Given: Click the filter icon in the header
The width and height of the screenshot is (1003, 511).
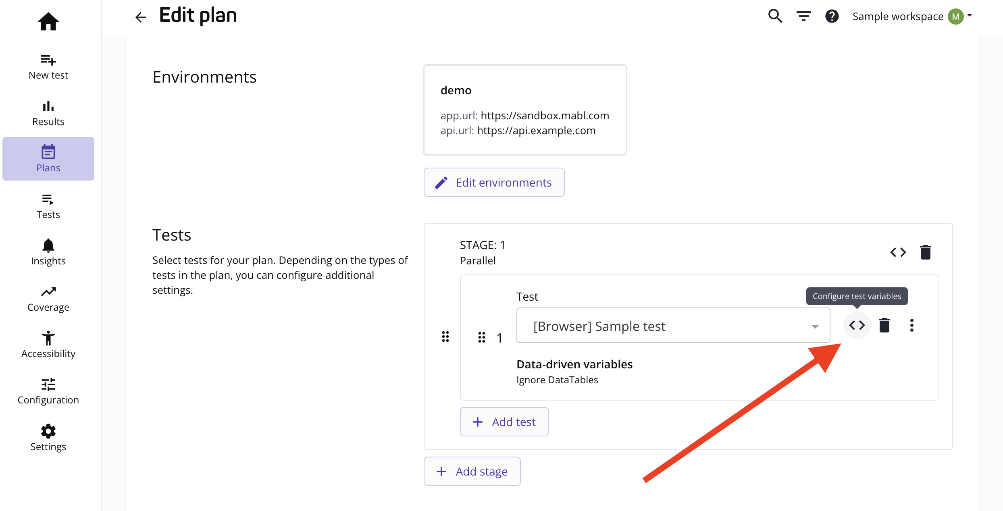Looking at the screenshot, I should (803, 16).
